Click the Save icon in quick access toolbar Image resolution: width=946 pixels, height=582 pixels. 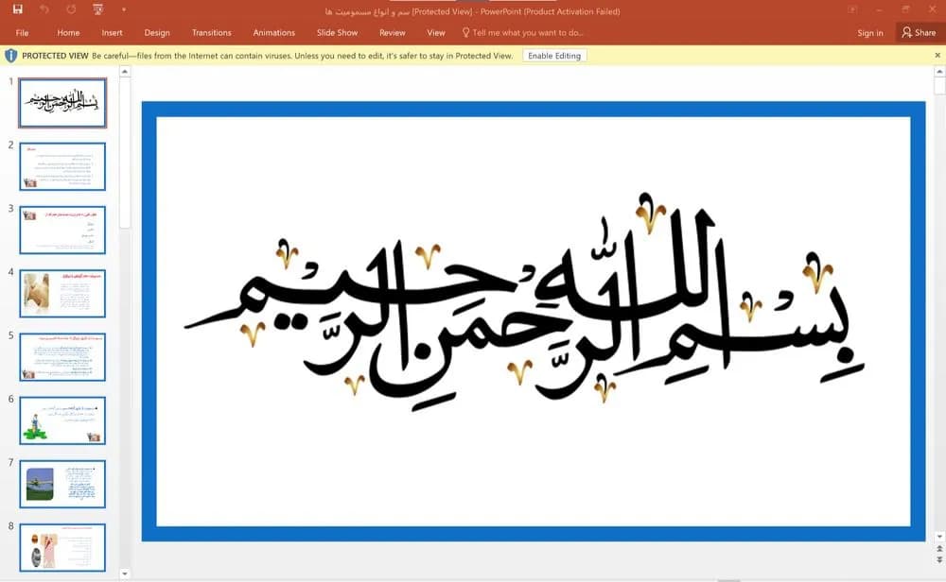(17, 9)
